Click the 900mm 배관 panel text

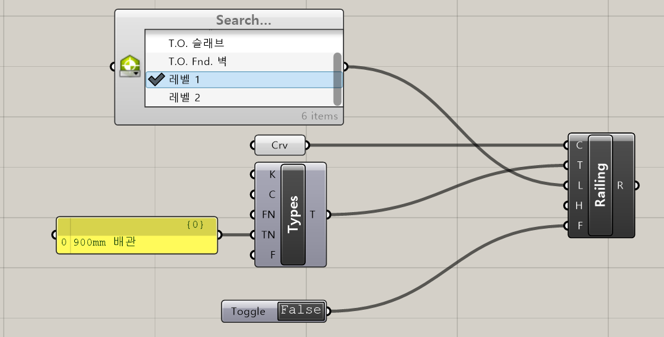pyautogui.click(x=104, y=242)
